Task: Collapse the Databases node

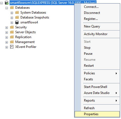Action: click(7, 8)
